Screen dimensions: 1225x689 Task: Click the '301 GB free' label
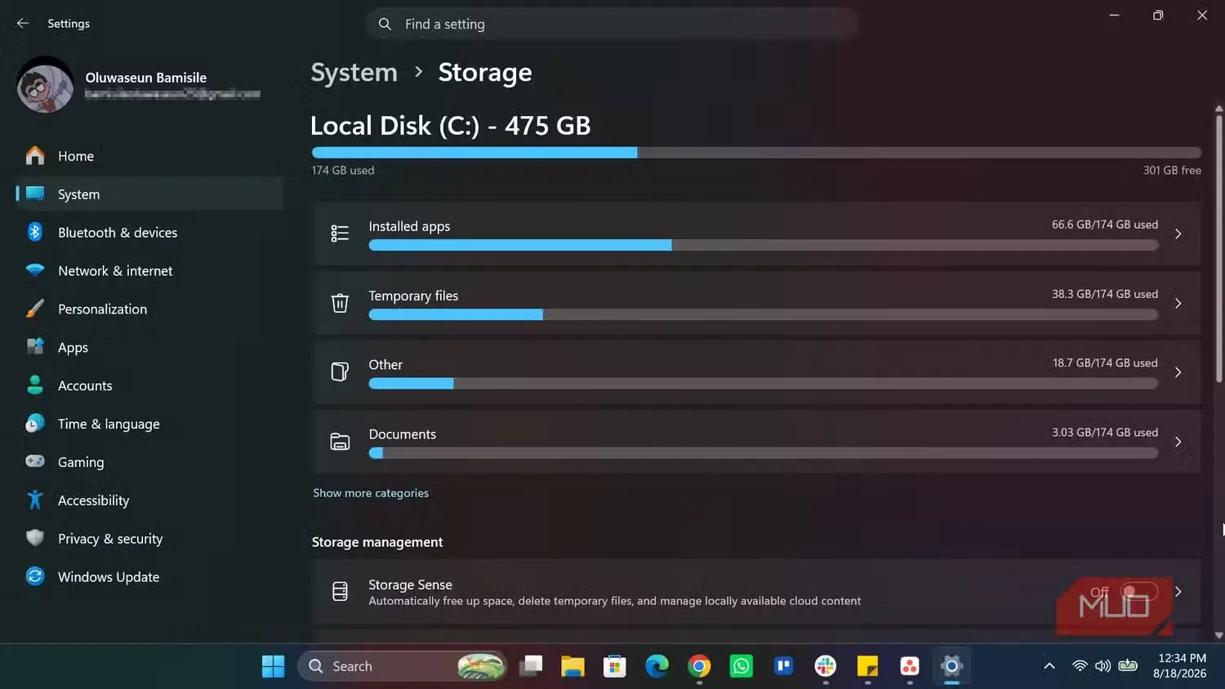[1172, 170]
